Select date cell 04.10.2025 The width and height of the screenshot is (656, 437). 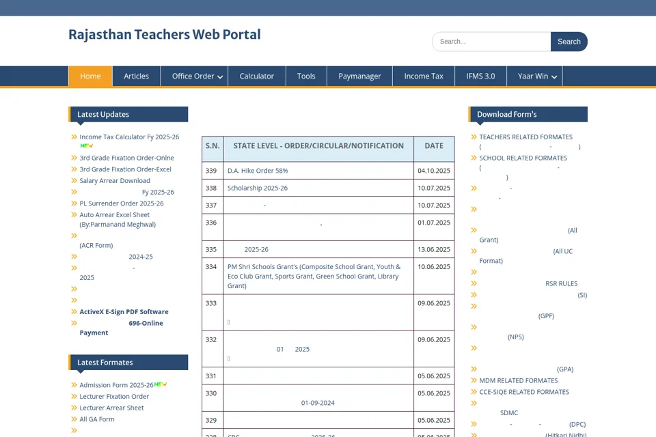(434, 171)
